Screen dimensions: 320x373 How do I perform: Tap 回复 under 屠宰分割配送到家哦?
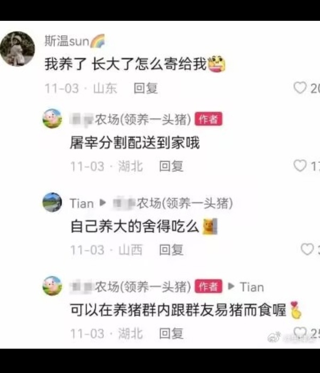[171, 166]
